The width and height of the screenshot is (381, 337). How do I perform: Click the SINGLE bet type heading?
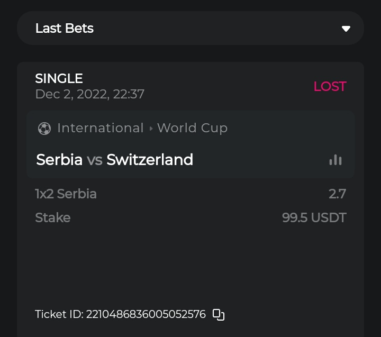pyautogui.click(x=59, y=79)
